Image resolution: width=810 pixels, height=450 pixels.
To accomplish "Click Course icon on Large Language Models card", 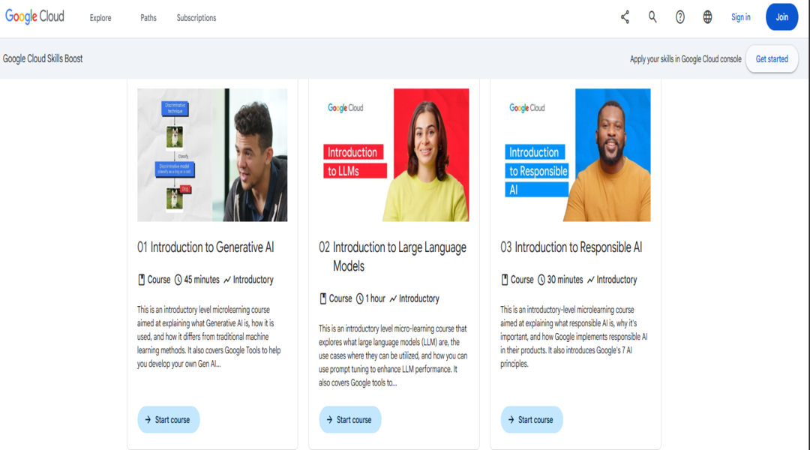I will coord(322,298).
